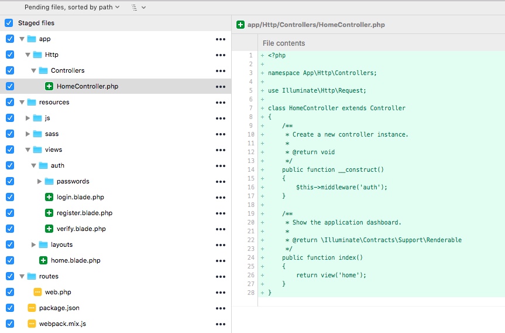Open the more options ellipsis for HomeController.php
505x333 pixels.
(220, 87)
